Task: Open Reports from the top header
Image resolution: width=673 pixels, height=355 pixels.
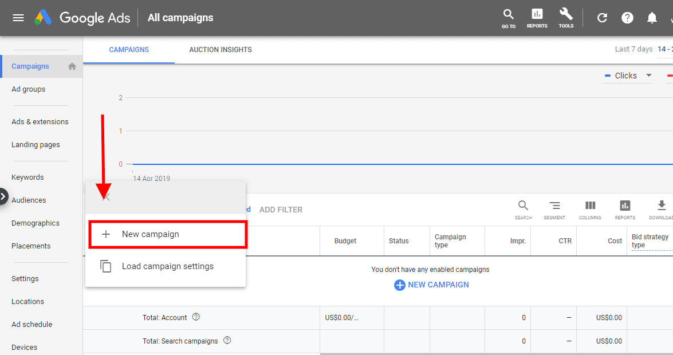Action: coord(537,18)
